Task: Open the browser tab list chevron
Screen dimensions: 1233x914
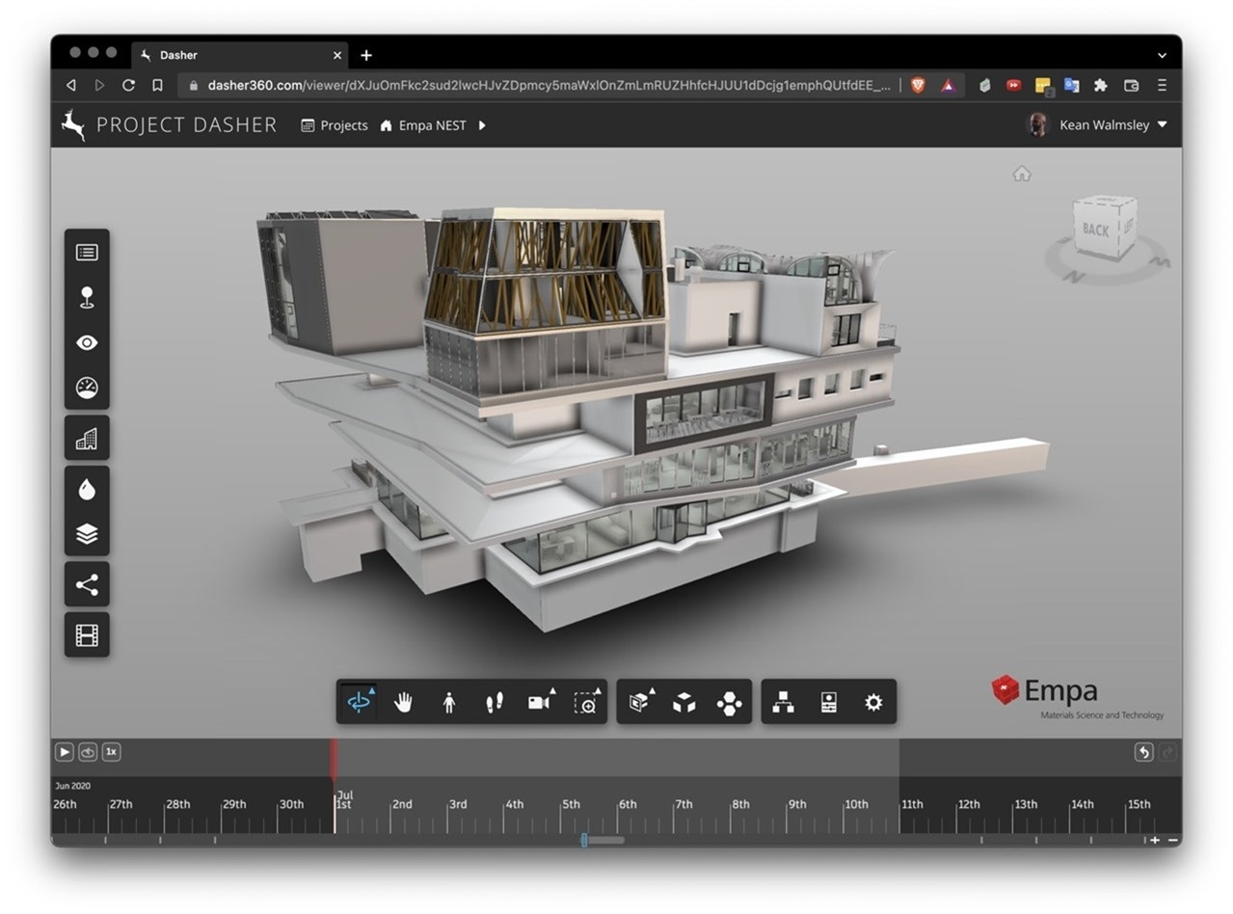Action: [x=1162, y=56]
